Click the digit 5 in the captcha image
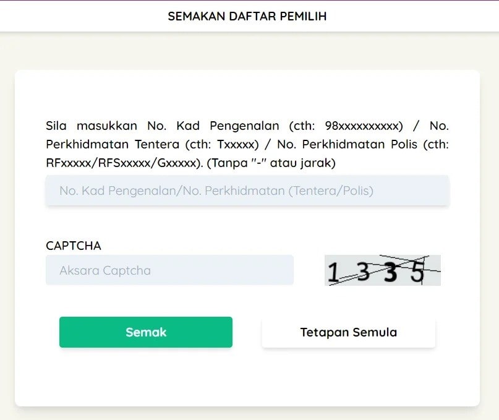Screen dimensions: 499x420 [x=417, y=272]
